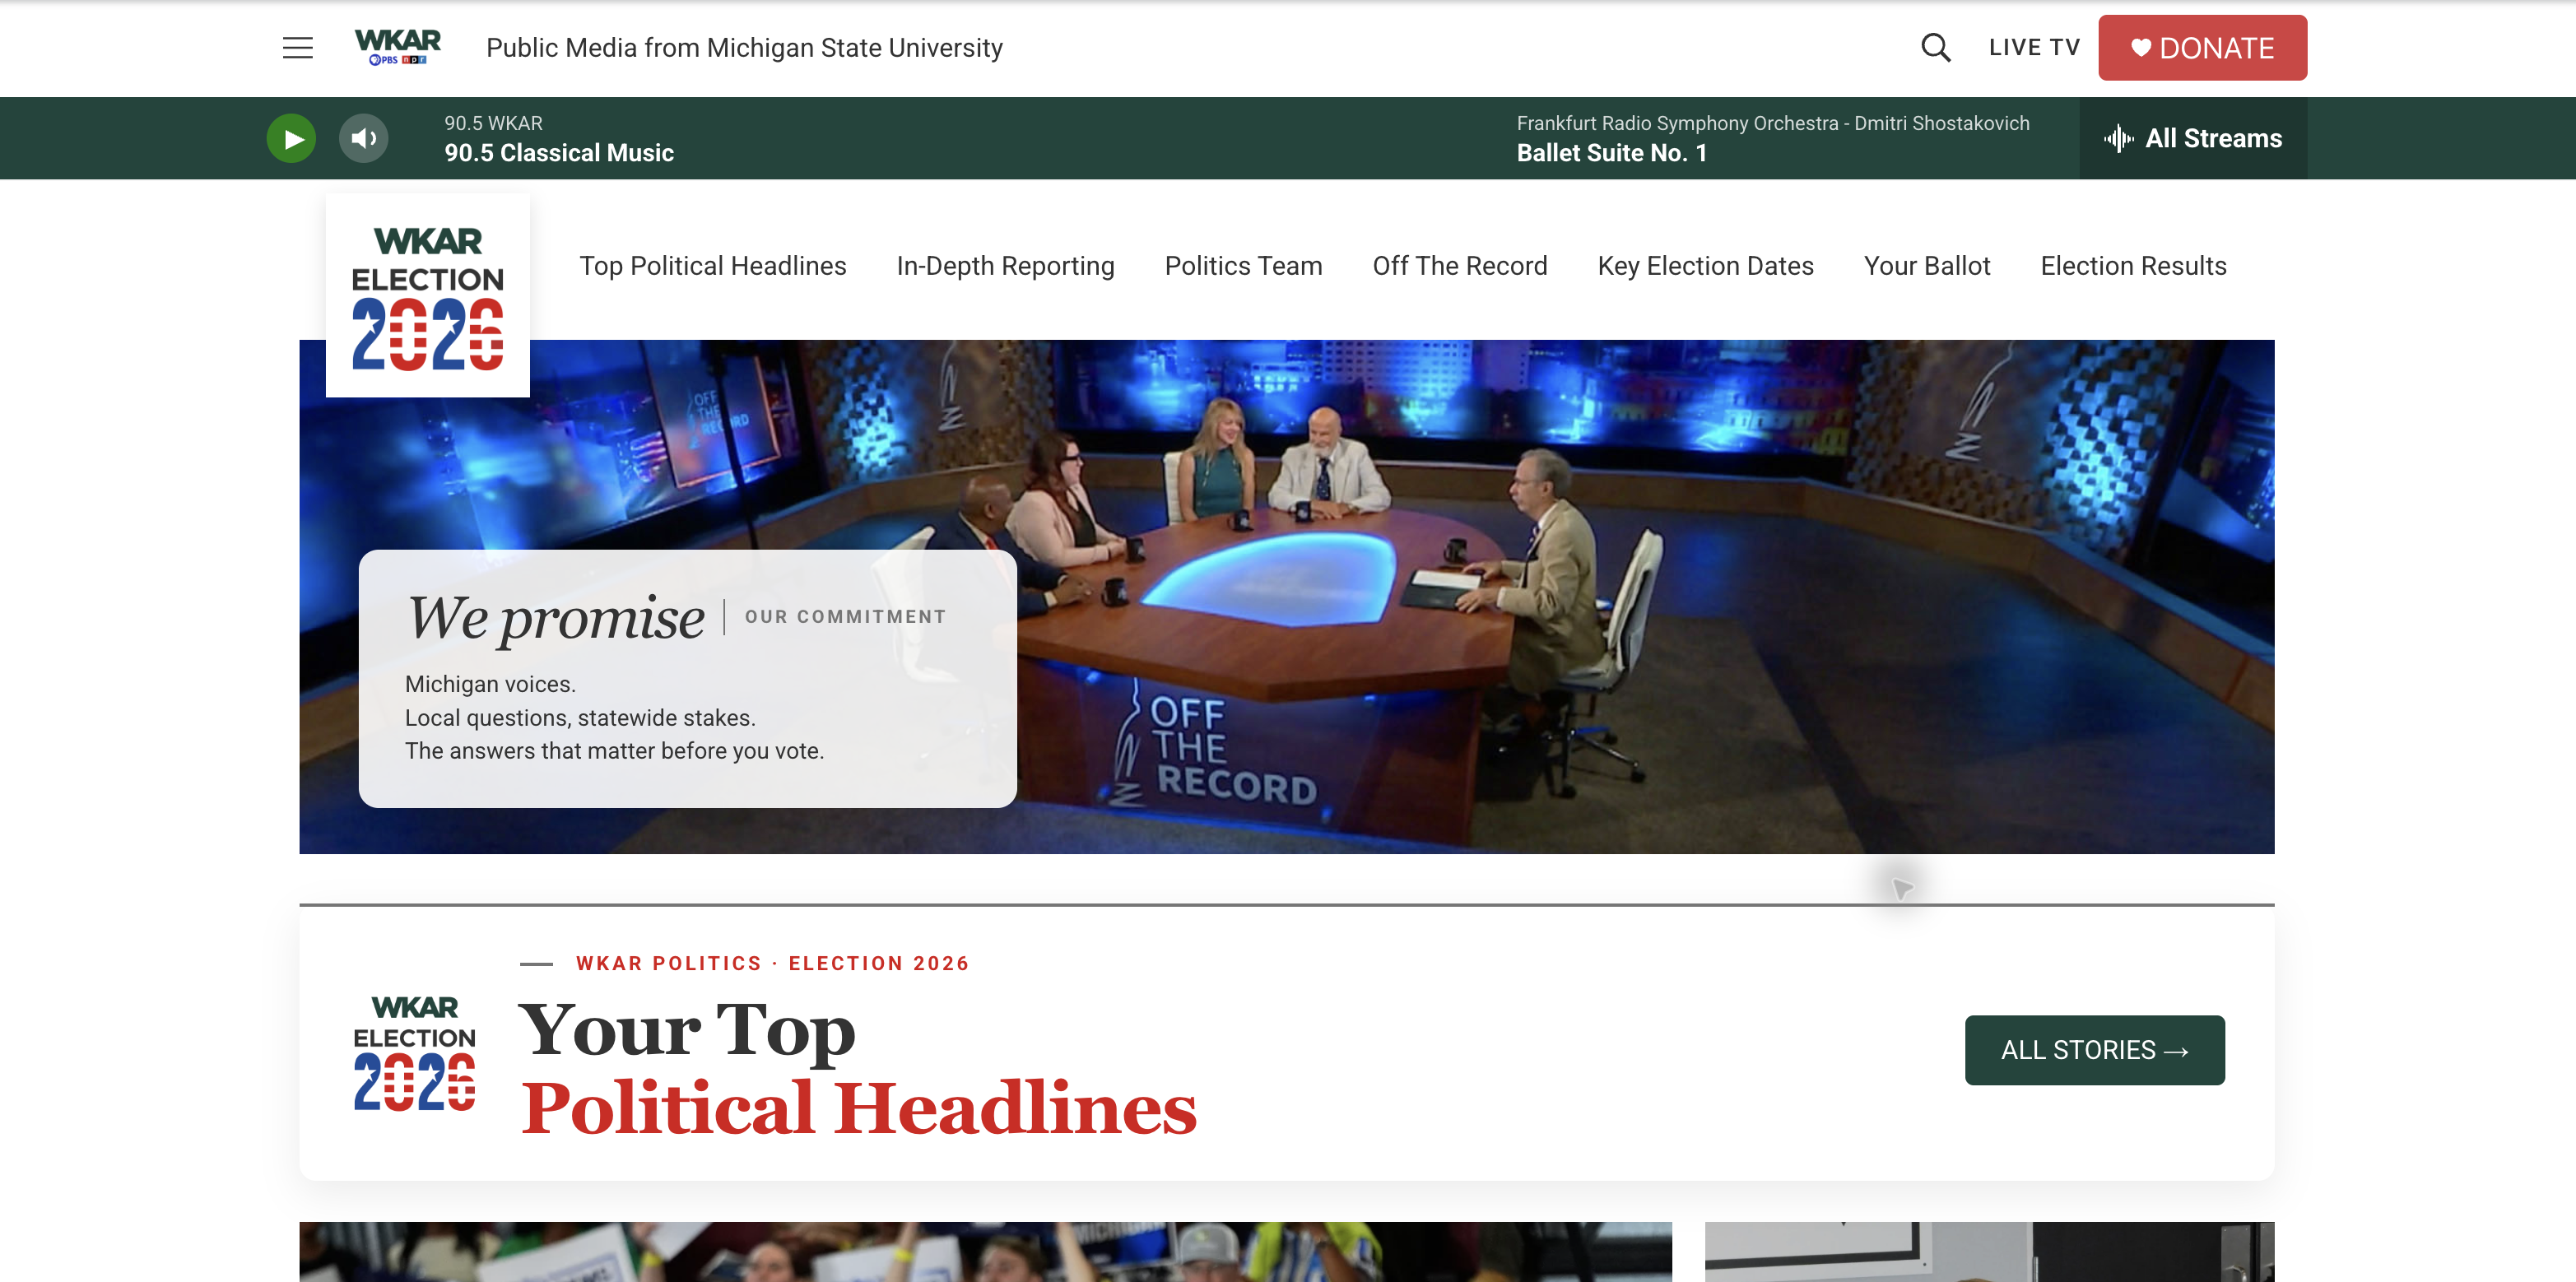Click the red DONATE button

pos(2202,47)
